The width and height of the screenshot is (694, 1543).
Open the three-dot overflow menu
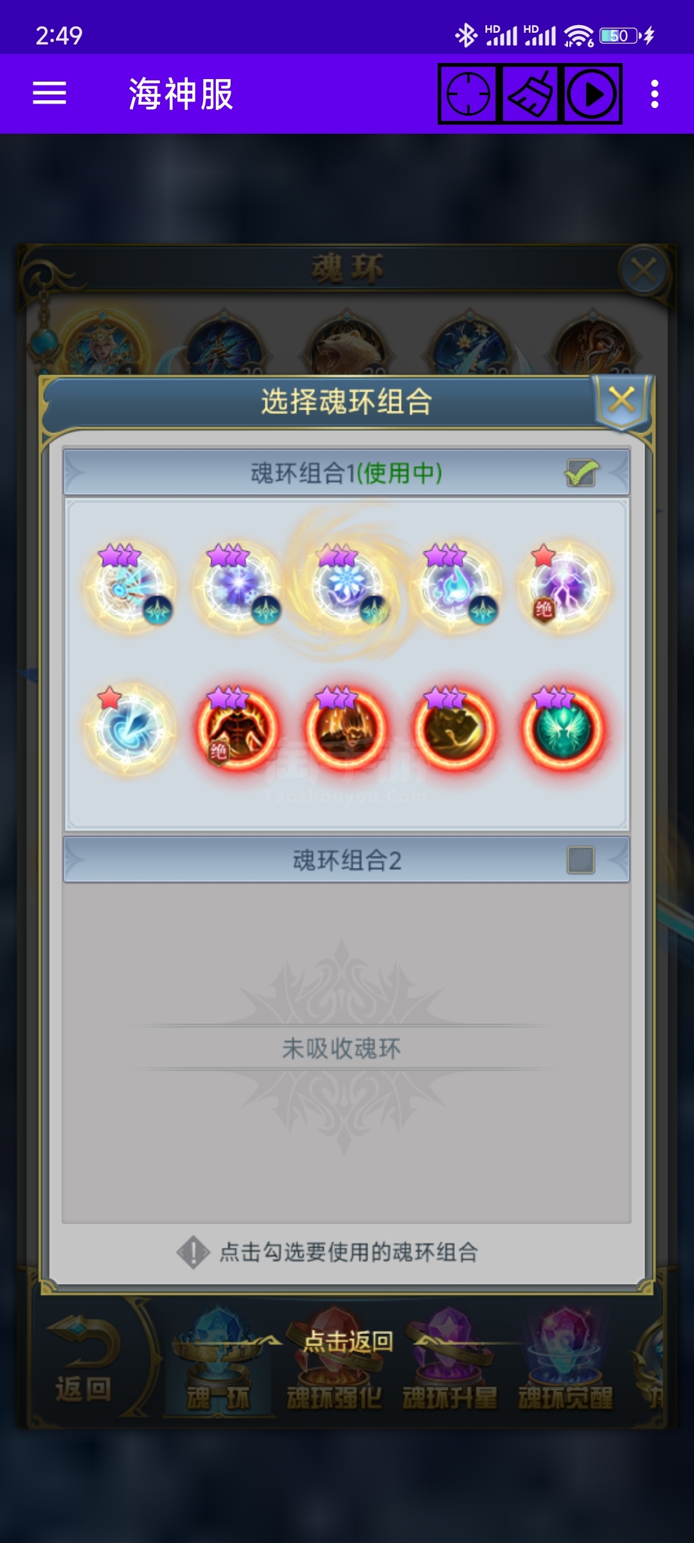[655, 94]
